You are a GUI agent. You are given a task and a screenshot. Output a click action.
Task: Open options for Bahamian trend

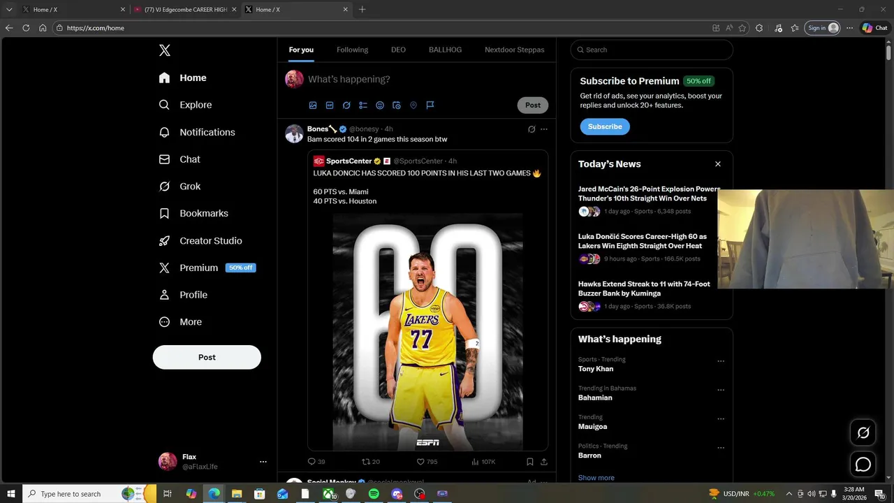point(721,390)
